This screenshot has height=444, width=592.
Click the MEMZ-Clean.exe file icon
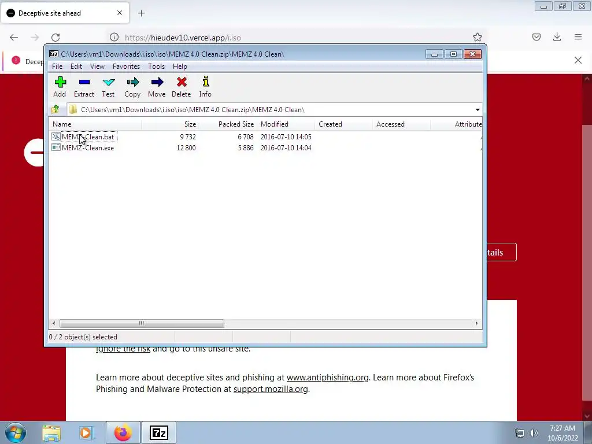pyautogui.click(x=56, y=147)
